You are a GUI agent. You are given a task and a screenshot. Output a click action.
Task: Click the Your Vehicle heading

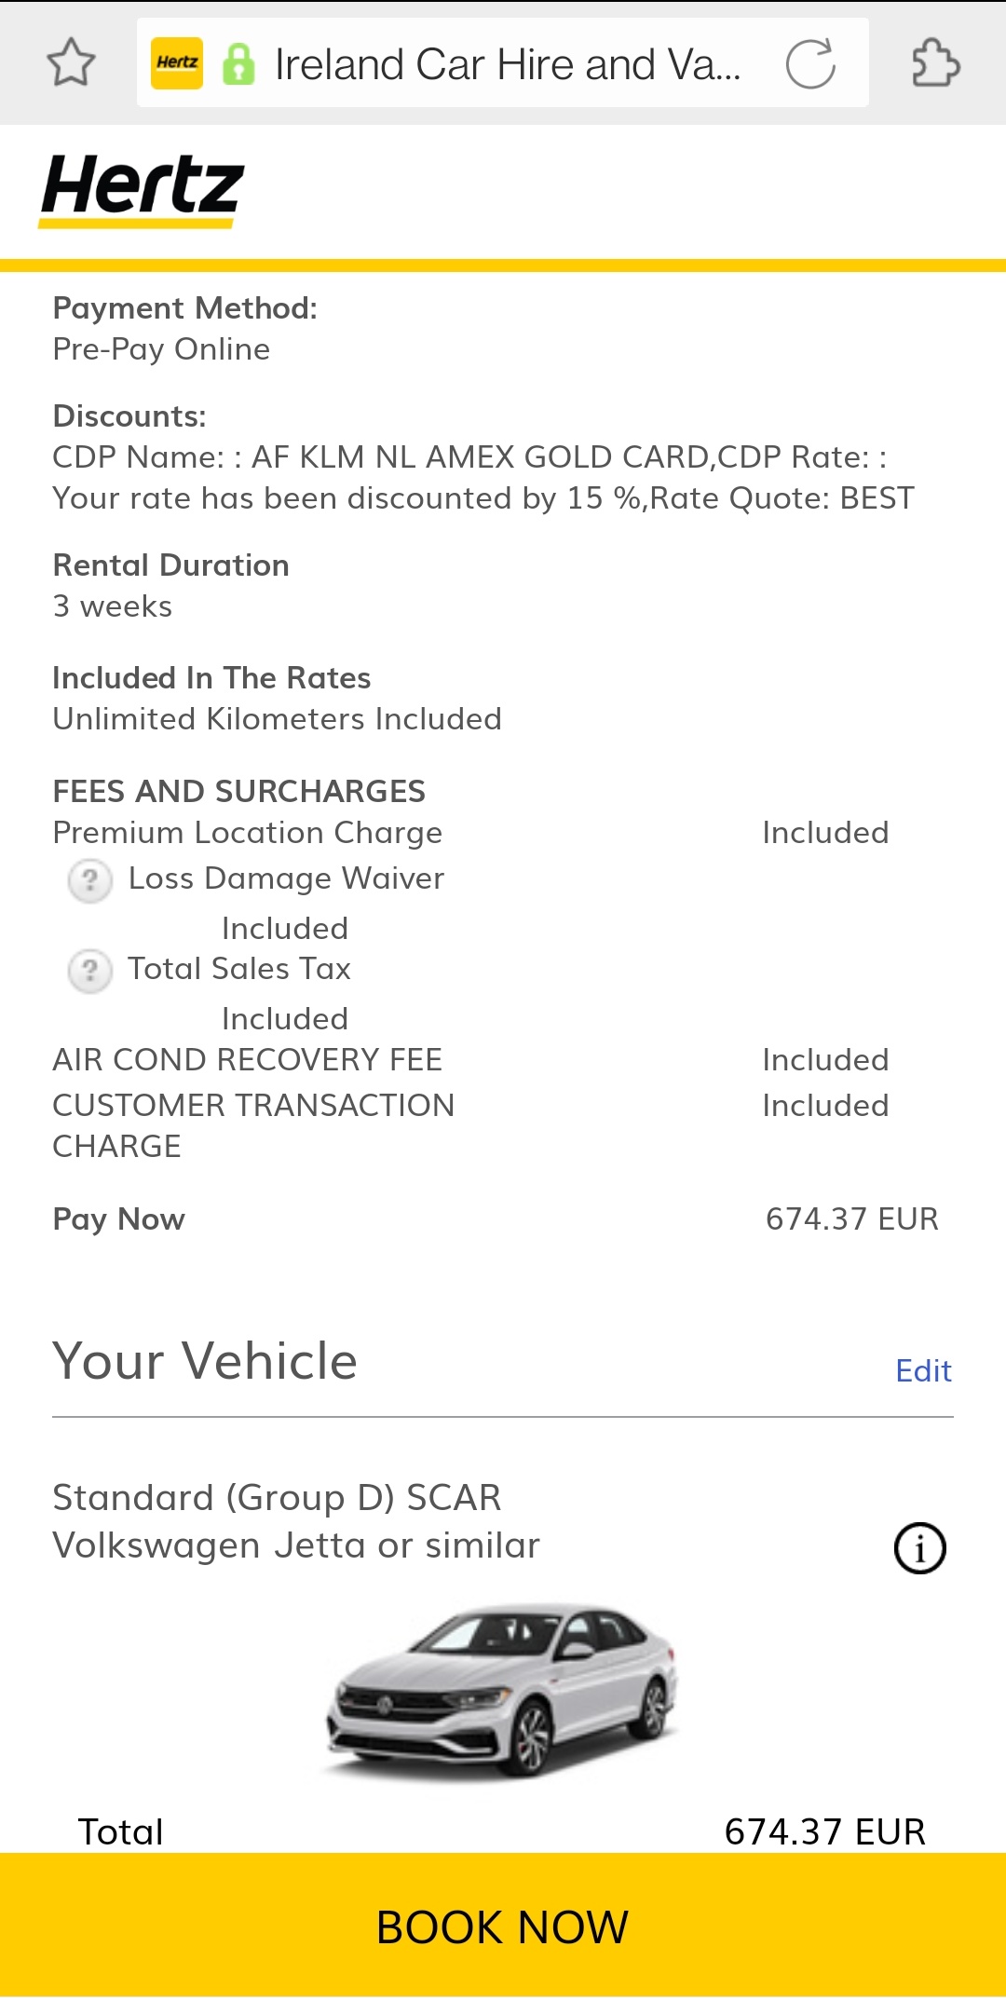point(205,1361)
